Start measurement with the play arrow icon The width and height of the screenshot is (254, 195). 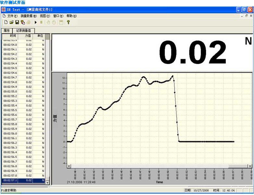[x=36, y=22]
